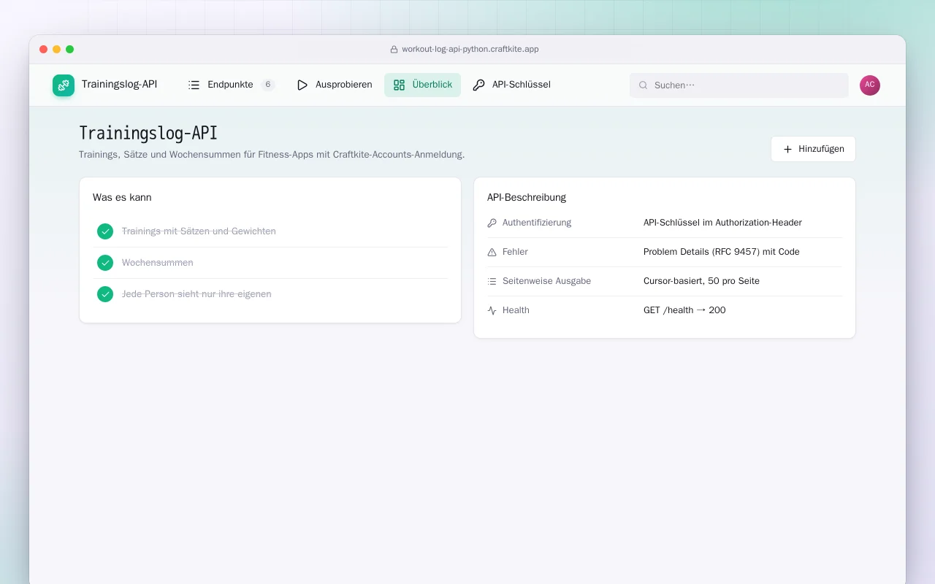Viewport: 935px width, 584px height.
Task: Click the workout-log-api-python.craftkite.app address
Action: coord(470,50)
